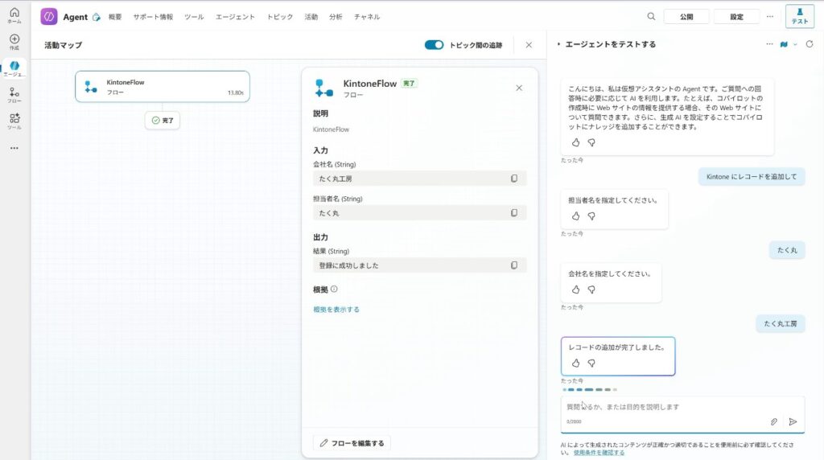Viewport: 824px width, 460px height.
Task: Open the フロー (Flows) sidebar icon
Action: coord(14,94)
